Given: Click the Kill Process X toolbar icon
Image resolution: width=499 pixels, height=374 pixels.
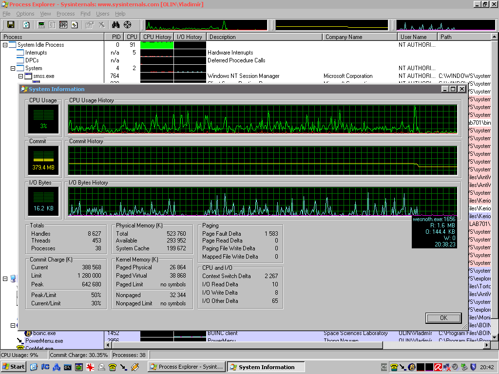Looking at the screenshot, I should pos(101,25).
